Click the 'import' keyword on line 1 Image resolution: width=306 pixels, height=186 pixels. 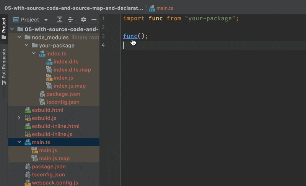coord(133,18)
